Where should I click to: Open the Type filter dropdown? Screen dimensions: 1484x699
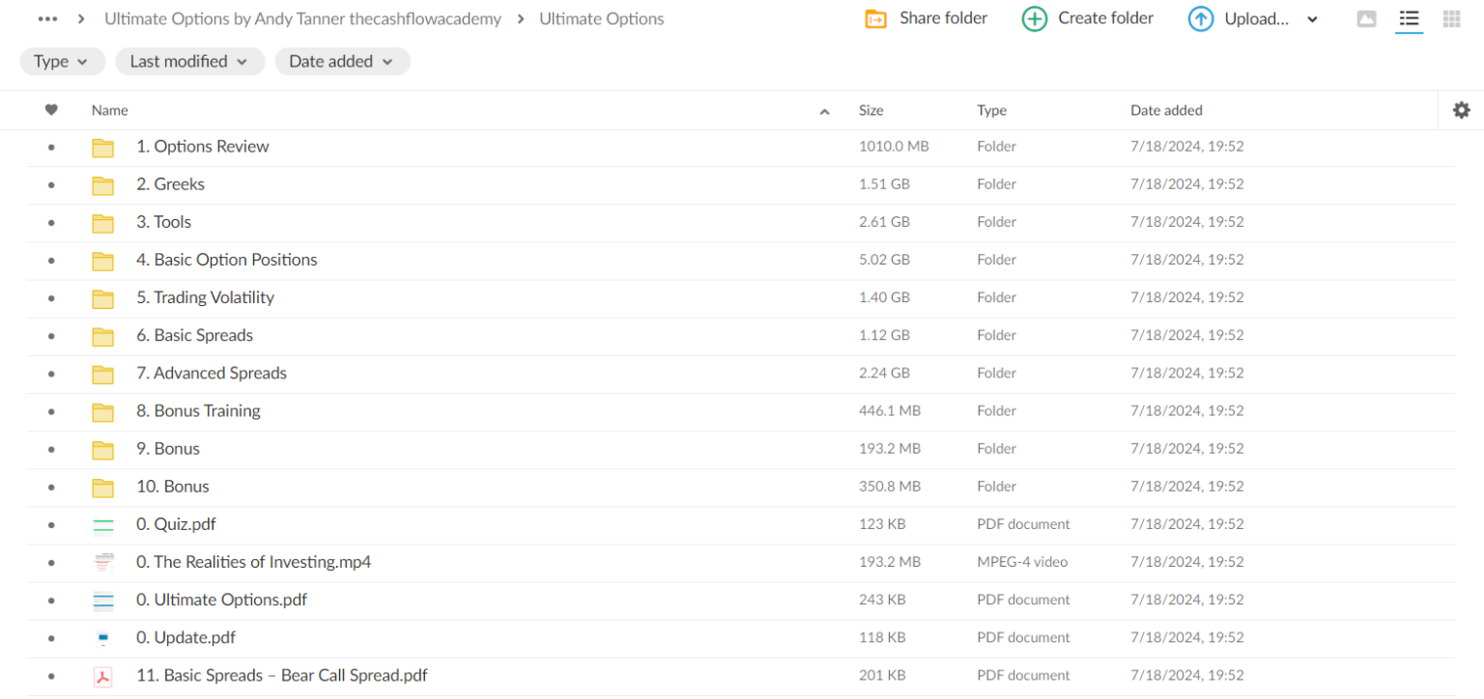click(62, 62)
